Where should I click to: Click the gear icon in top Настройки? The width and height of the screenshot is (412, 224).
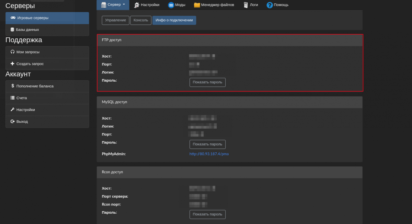click(137, 5)
